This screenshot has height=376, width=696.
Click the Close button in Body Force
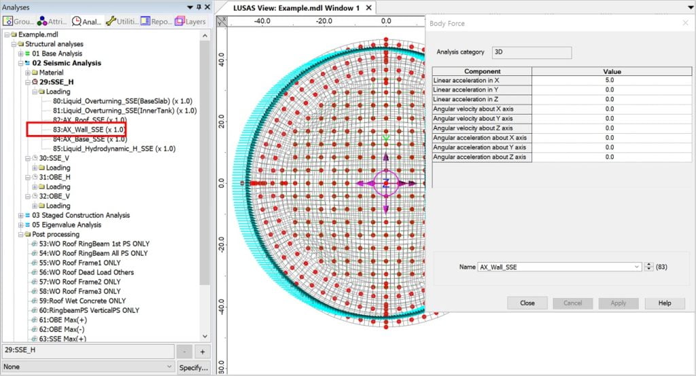[x=527, y=303]
